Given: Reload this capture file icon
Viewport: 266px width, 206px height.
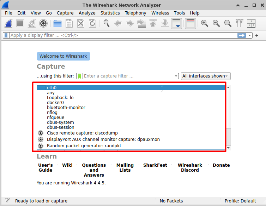Looking at the screenshot, I should point(92,23).
